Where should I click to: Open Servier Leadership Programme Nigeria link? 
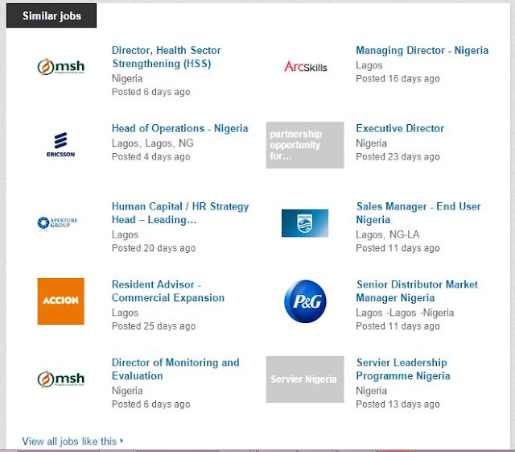point(403,369)
